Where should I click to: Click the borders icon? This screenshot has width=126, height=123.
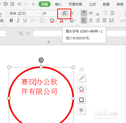32,20
